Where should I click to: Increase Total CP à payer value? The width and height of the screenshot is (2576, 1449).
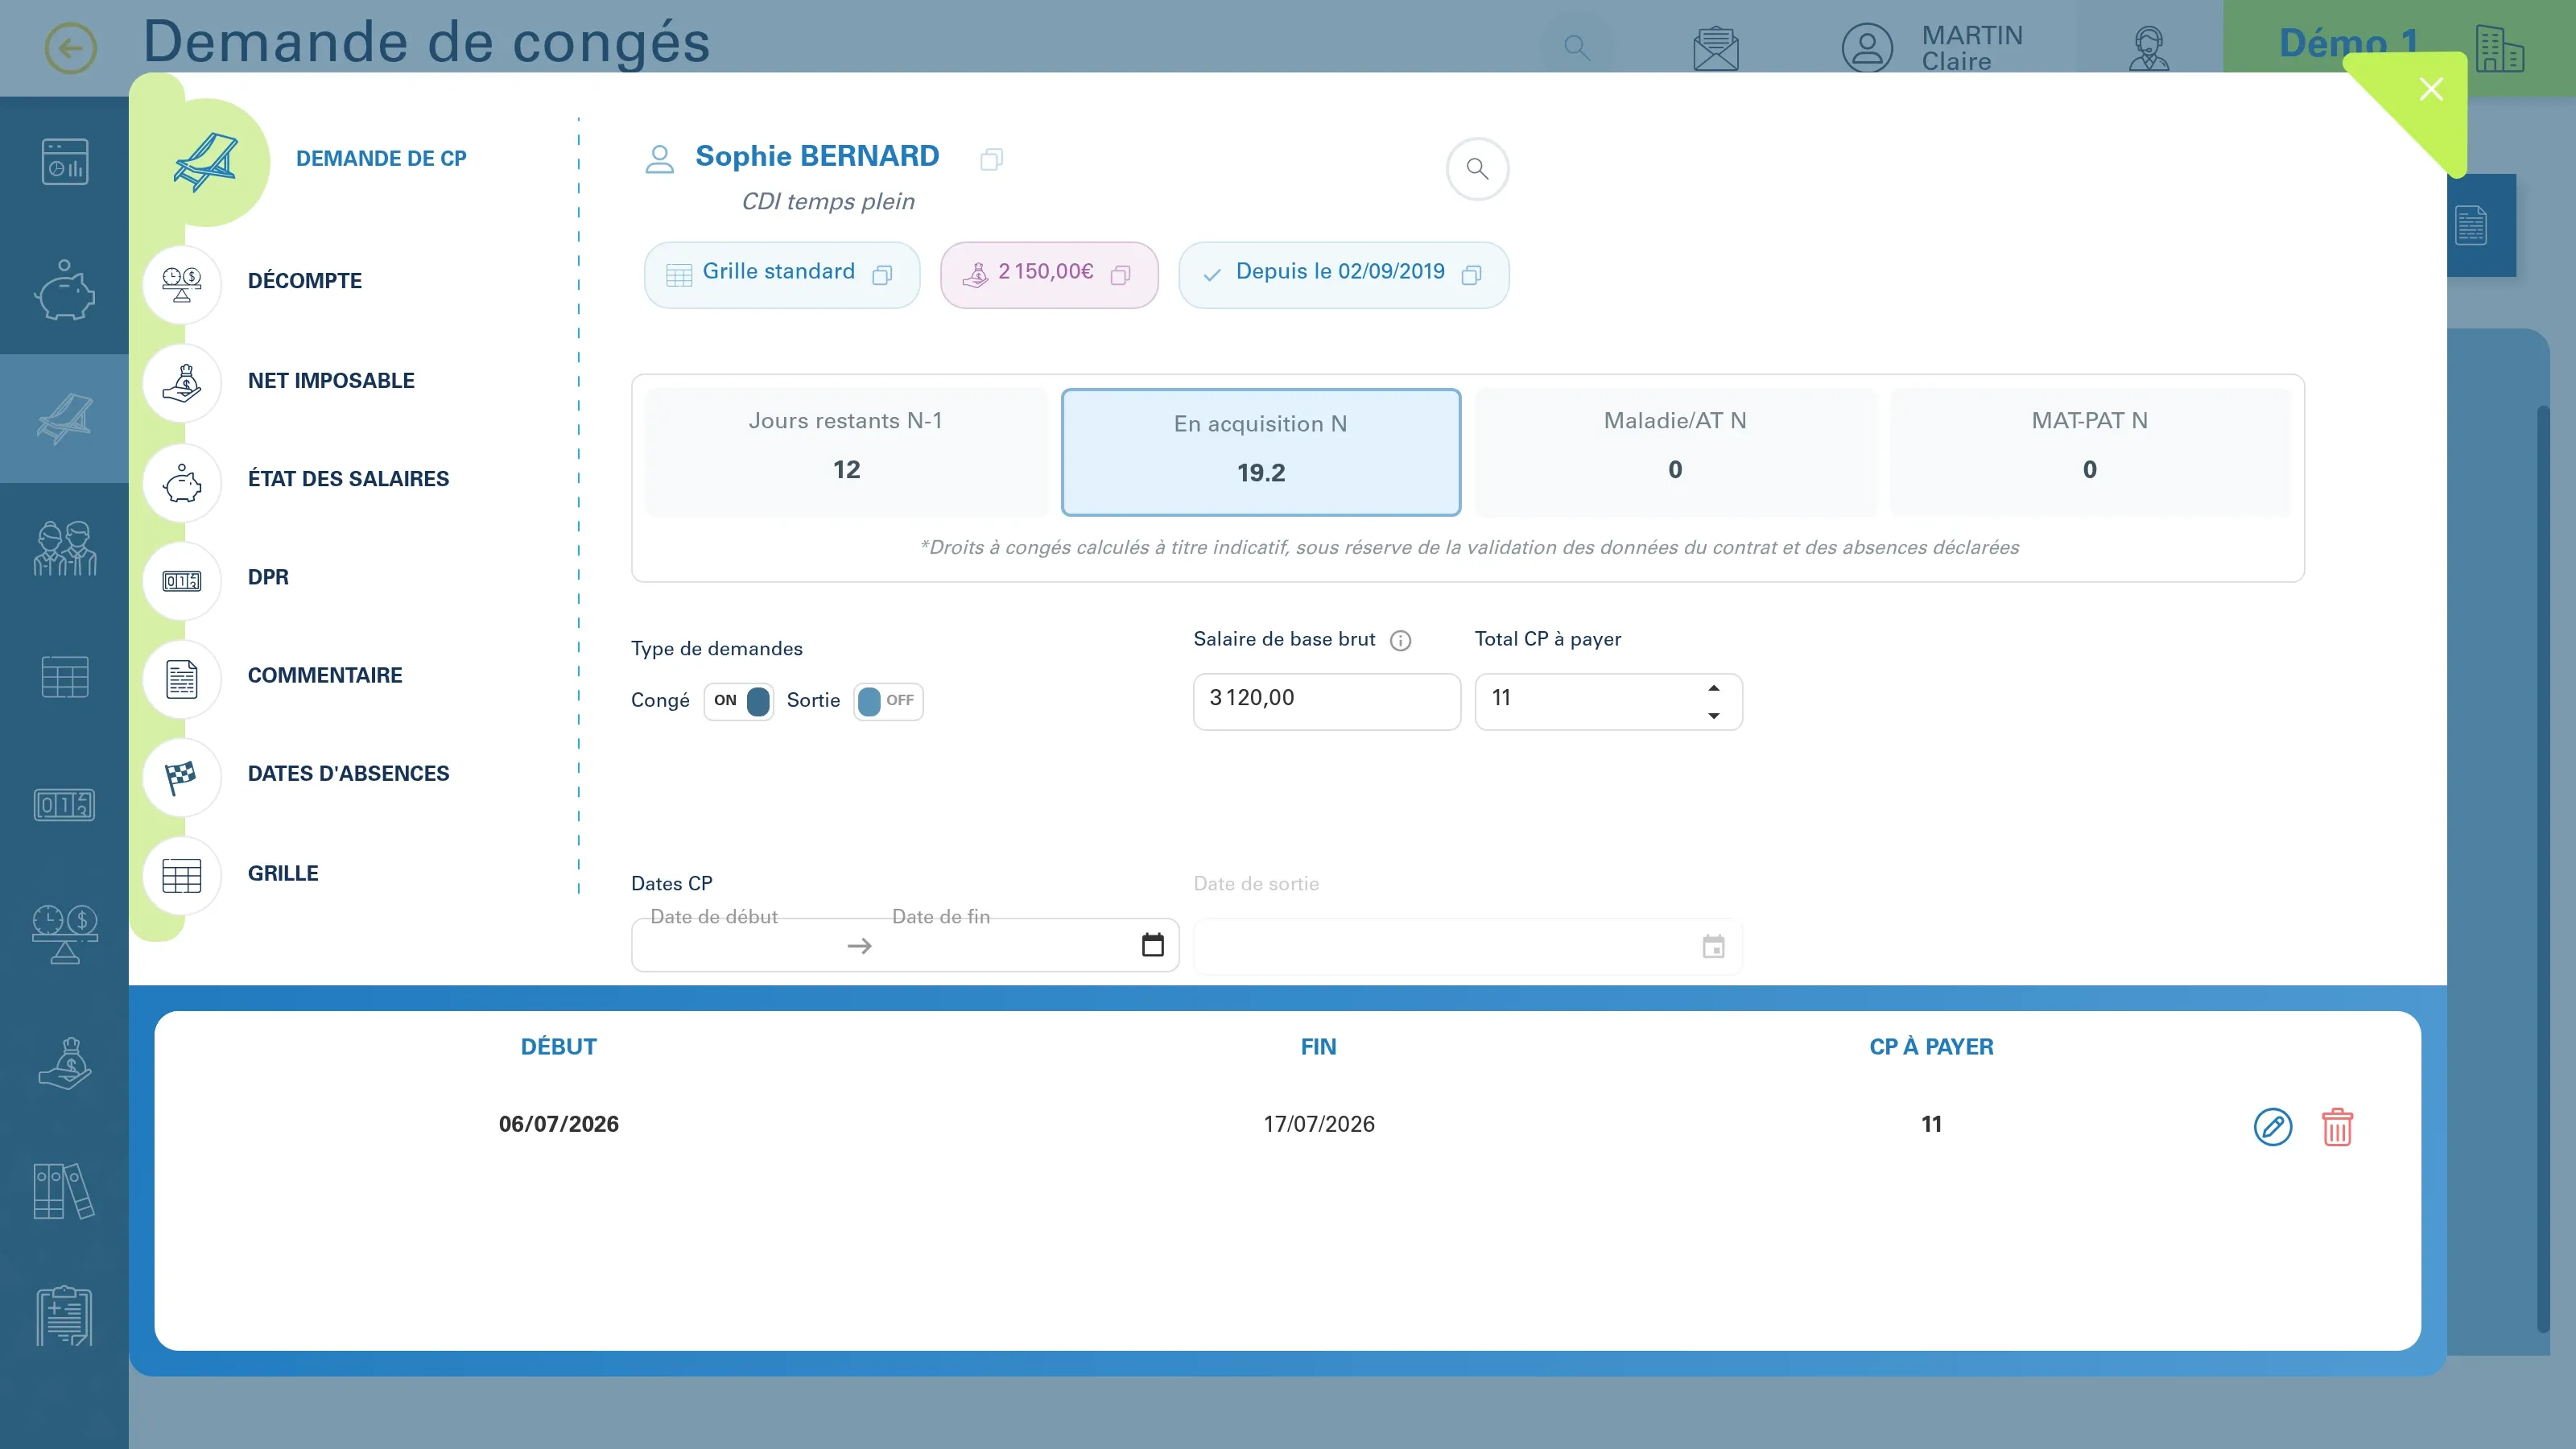point(1714,688)
